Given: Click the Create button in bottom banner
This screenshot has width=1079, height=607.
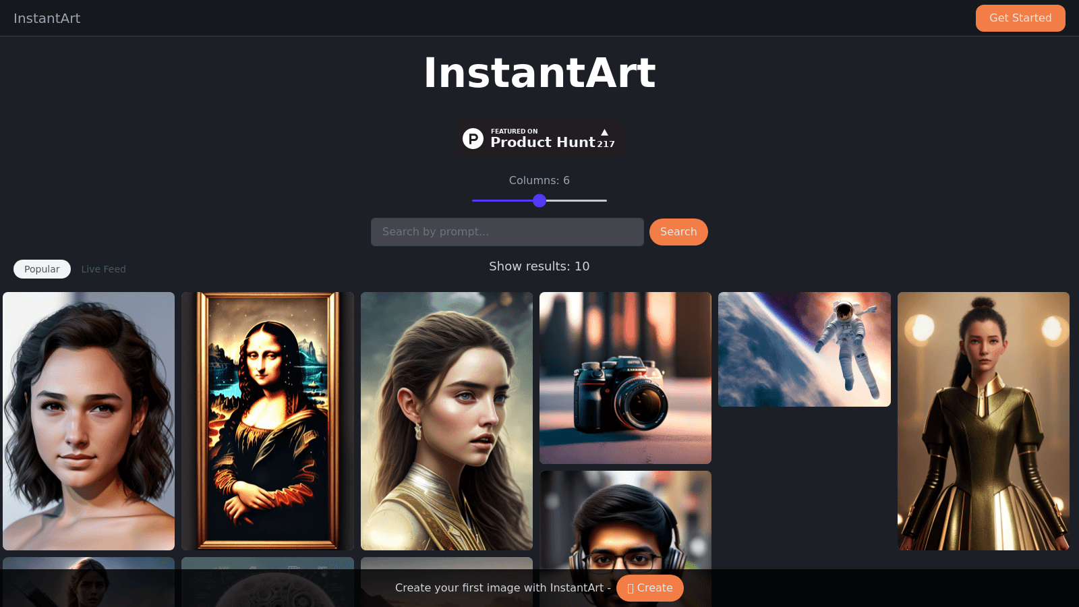Looking at the screenshot, I should click(650, 588).
